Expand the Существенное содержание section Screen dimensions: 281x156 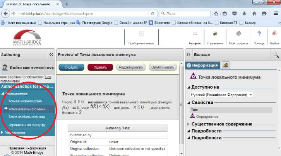[188, 124]
